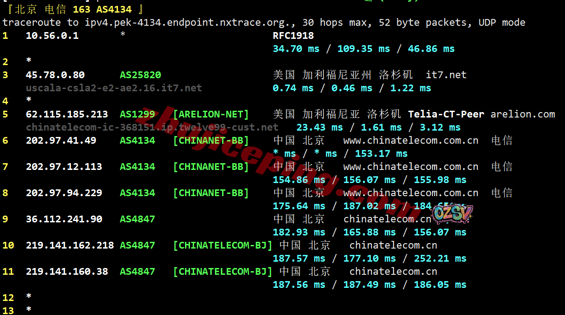Select IP address 62.115.185.213

click(x=67, y=114)
